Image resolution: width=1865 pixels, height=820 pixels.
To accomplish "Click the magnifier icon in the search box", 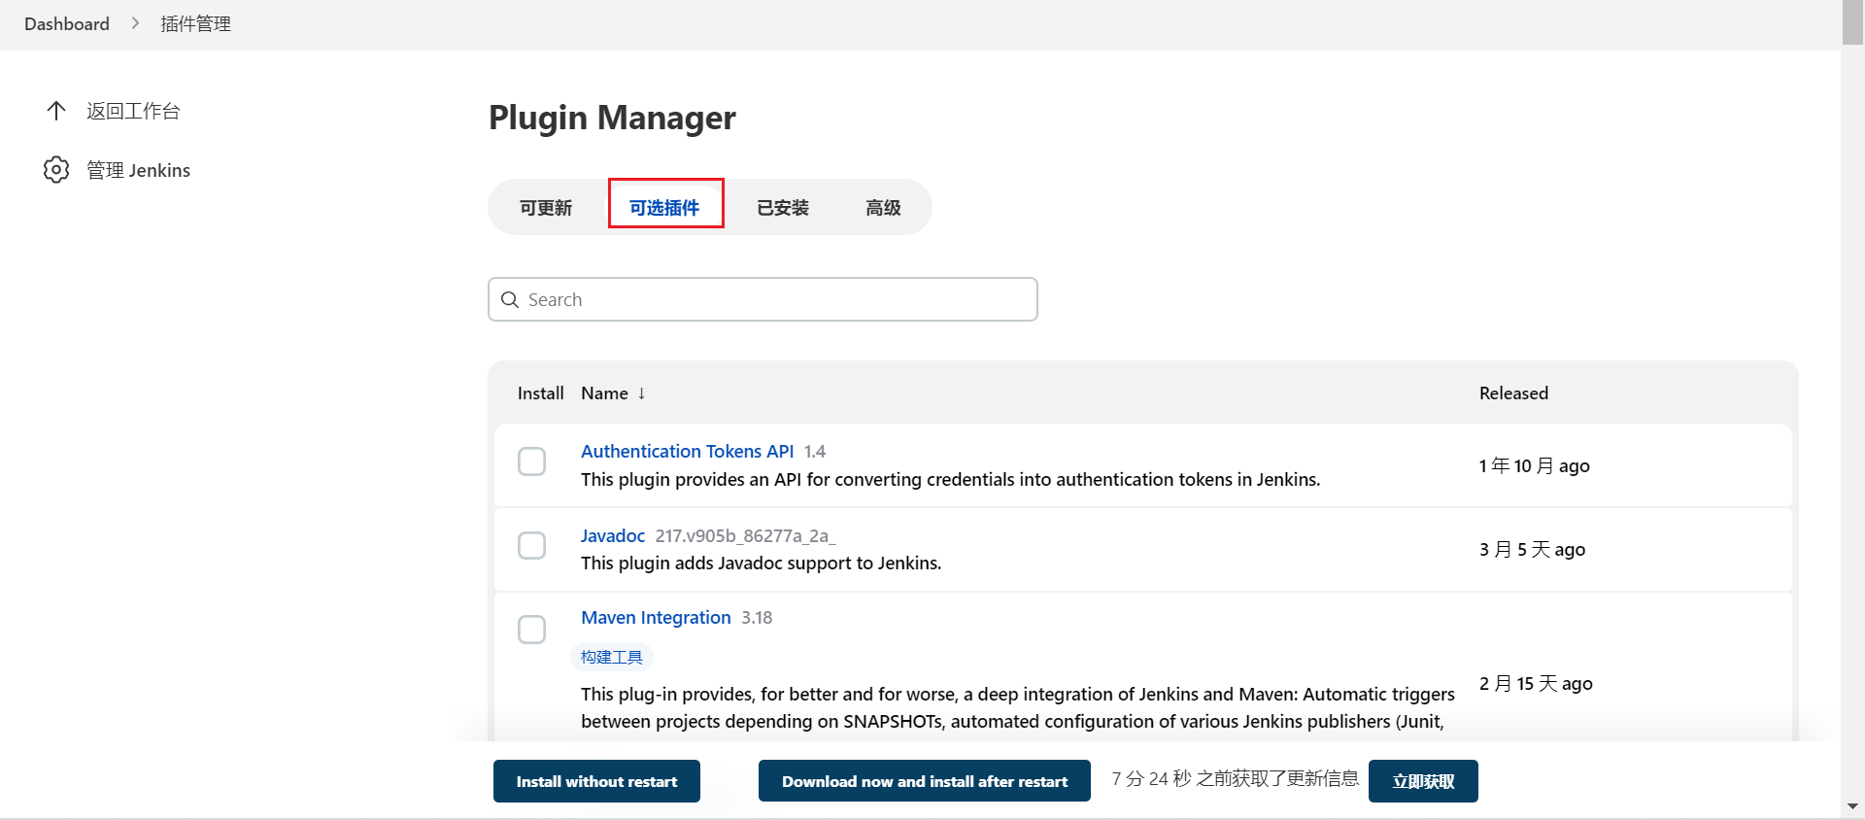I will point(510,299).
